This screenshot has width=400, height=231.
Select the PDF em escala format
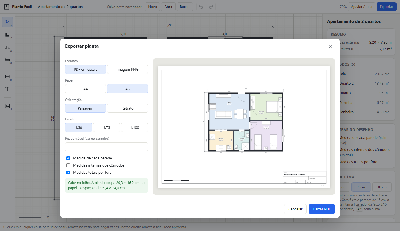coord(85,69)
